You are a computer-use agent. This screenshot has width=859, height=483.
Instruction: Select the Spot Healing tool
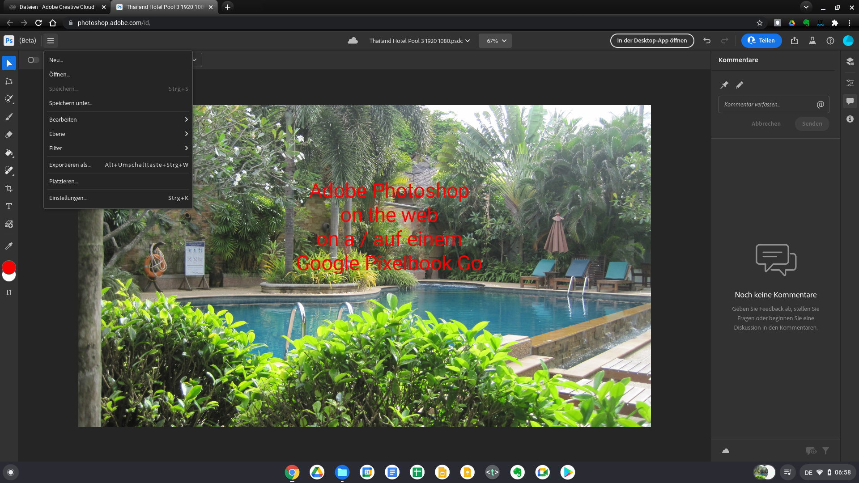tap(9, 170)
